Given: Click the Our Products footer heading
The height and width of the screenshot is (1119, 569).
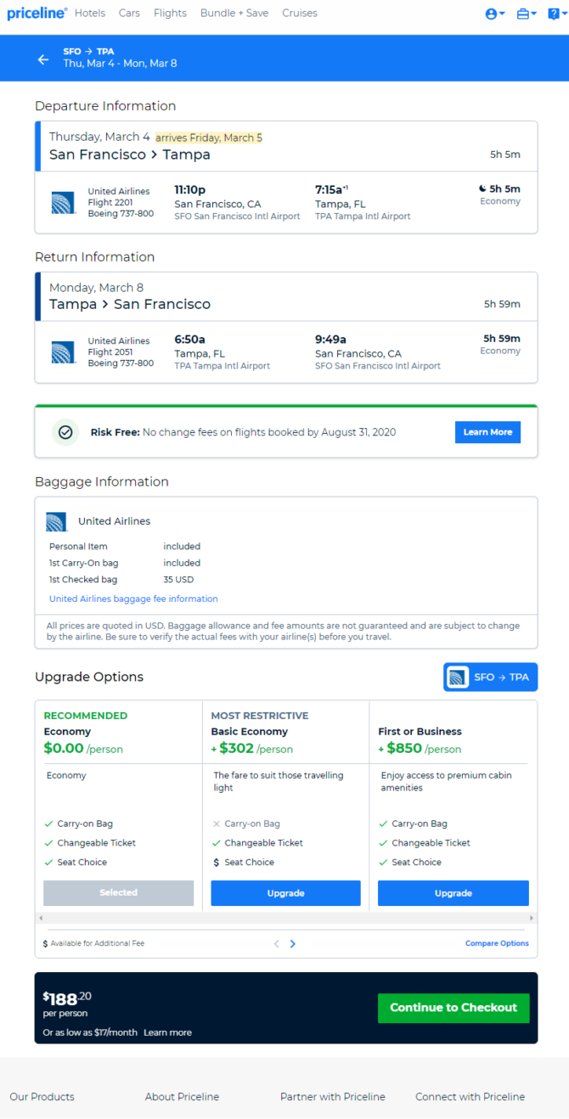Looking at the screenshot, I should (42, 1096).
